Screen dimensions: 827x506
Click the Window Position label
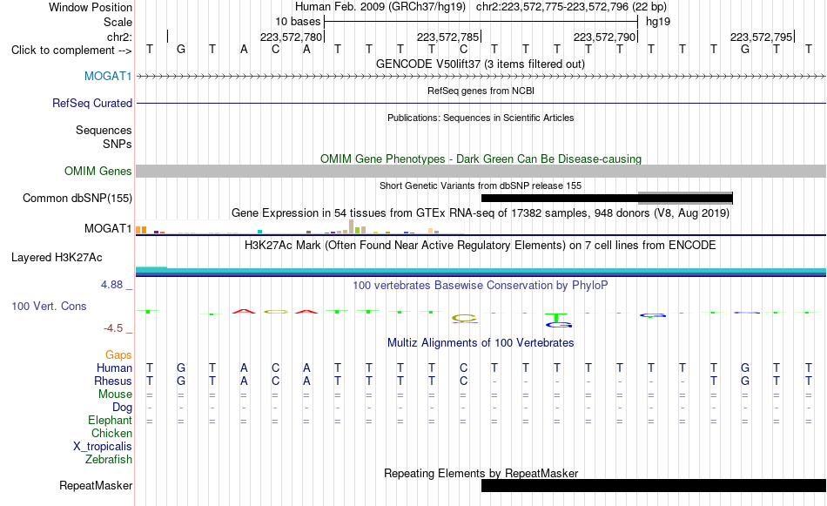[91, 7]
